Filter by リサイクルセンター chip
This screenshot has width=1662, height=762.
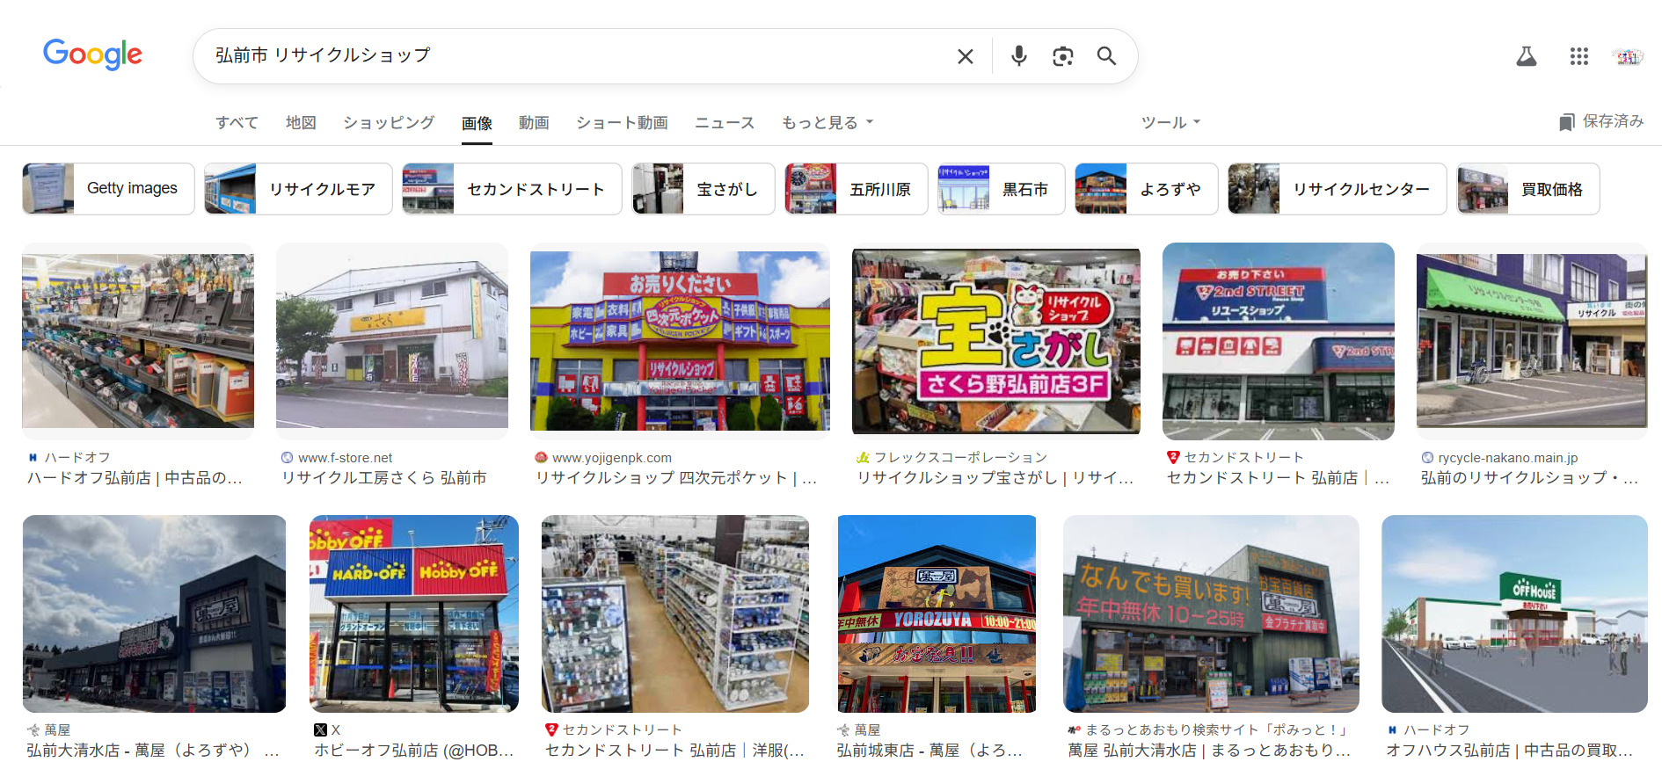[x=1338, y=189]
